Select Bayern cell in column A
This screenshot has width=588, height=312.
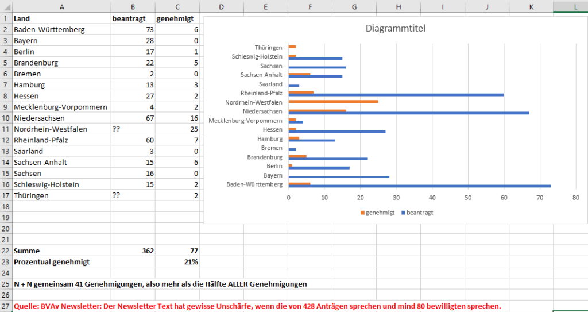pos(61,41)
